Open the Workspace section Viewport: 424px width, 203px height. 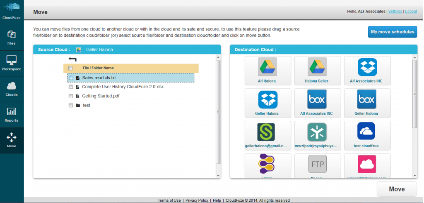pyautogui.click(x=11, y=64)
